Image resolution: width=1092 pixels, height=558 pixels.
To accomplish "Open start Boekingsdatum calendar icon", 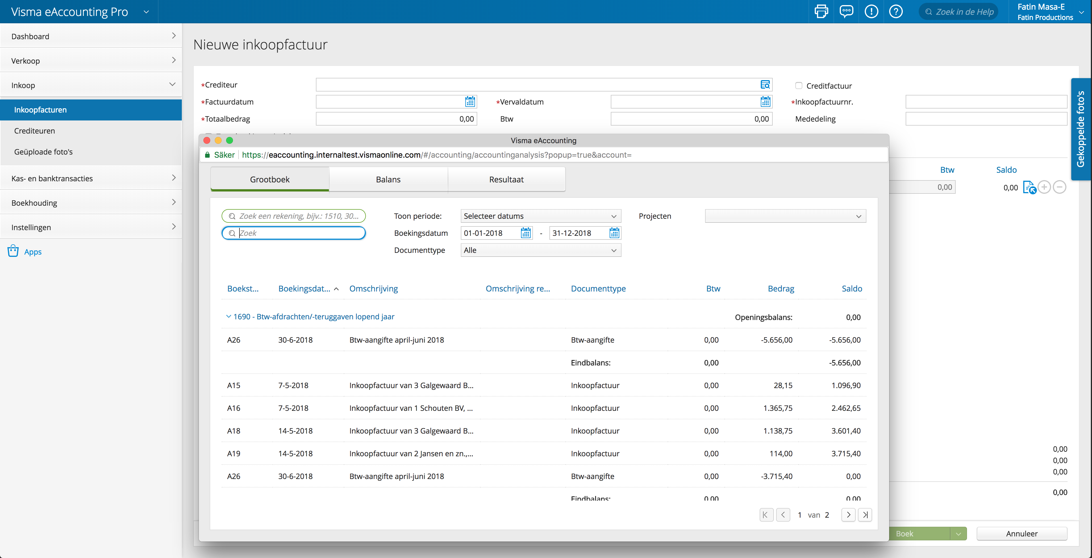I will (x=526, y=233).
